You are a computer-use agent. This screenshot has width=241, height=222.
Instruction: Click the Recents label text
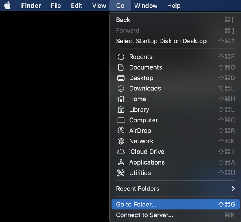pyautogui.click(x=141, y=57)
